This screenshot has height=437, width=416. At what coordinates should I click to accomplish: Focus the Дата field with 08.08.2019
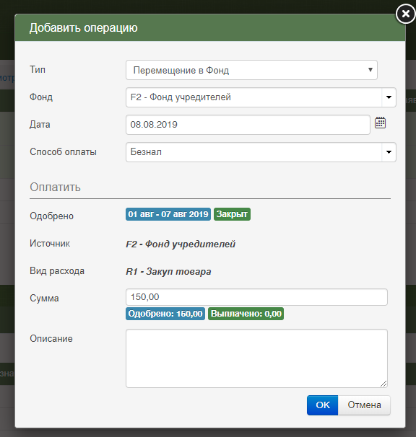[248, 125]
